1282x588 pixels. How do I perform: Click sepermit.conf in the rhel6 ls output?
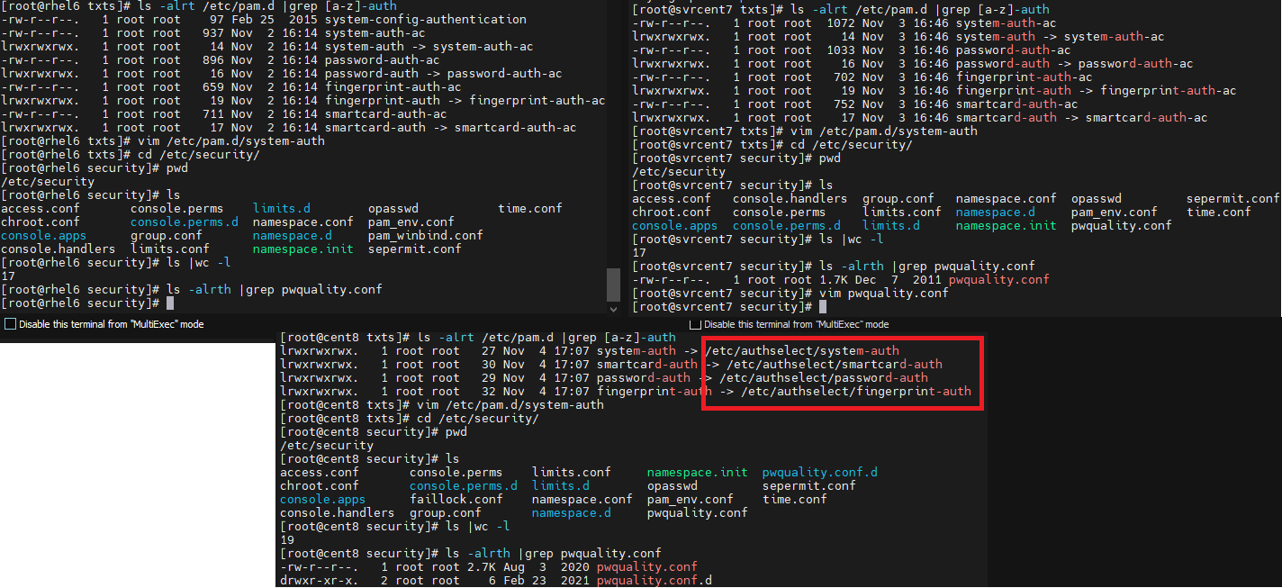pos(415,249)
